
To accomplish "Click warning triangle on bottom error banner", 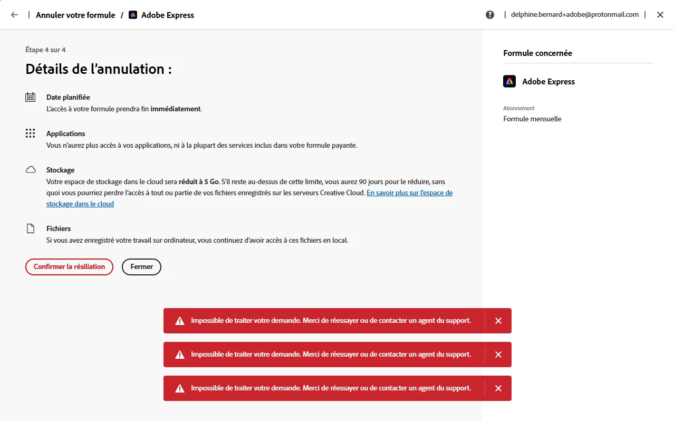I will [x=180, y=388].
